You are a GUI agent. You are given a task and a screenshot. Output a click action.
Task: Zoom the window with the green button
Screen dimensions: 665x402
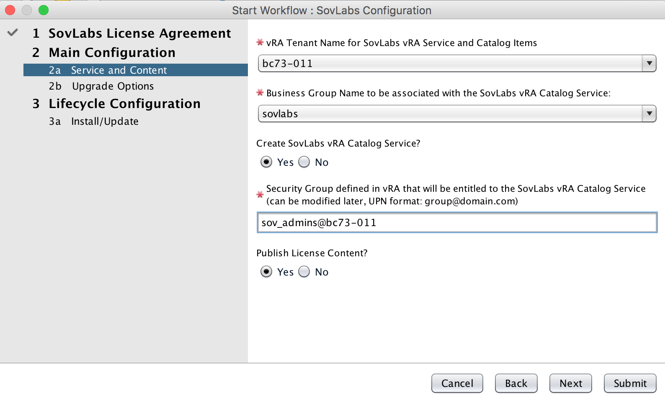tap(44, 10)
